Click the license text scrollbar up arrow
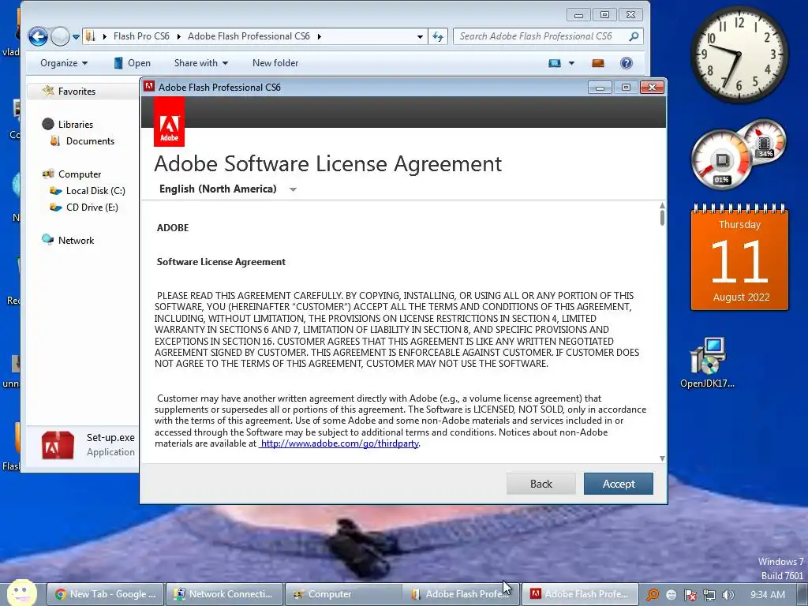 pos(662,206)
